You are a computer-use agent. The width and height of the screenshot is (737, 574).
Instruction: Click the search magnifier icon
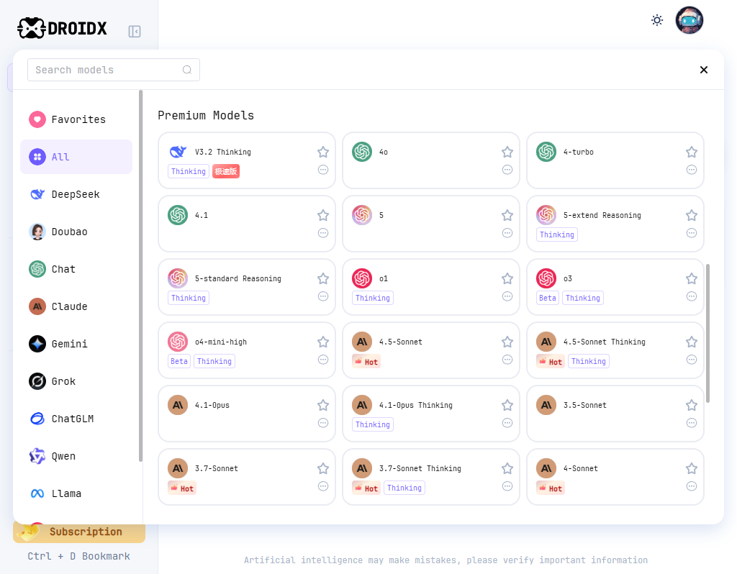(x=187, y=70)
